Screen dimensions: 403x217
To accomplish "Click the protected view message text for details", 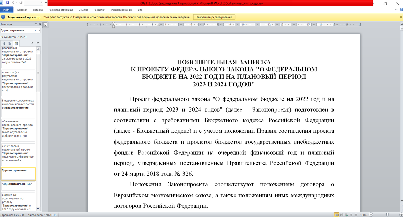I will pyautogui.click(x=117, y=17).
